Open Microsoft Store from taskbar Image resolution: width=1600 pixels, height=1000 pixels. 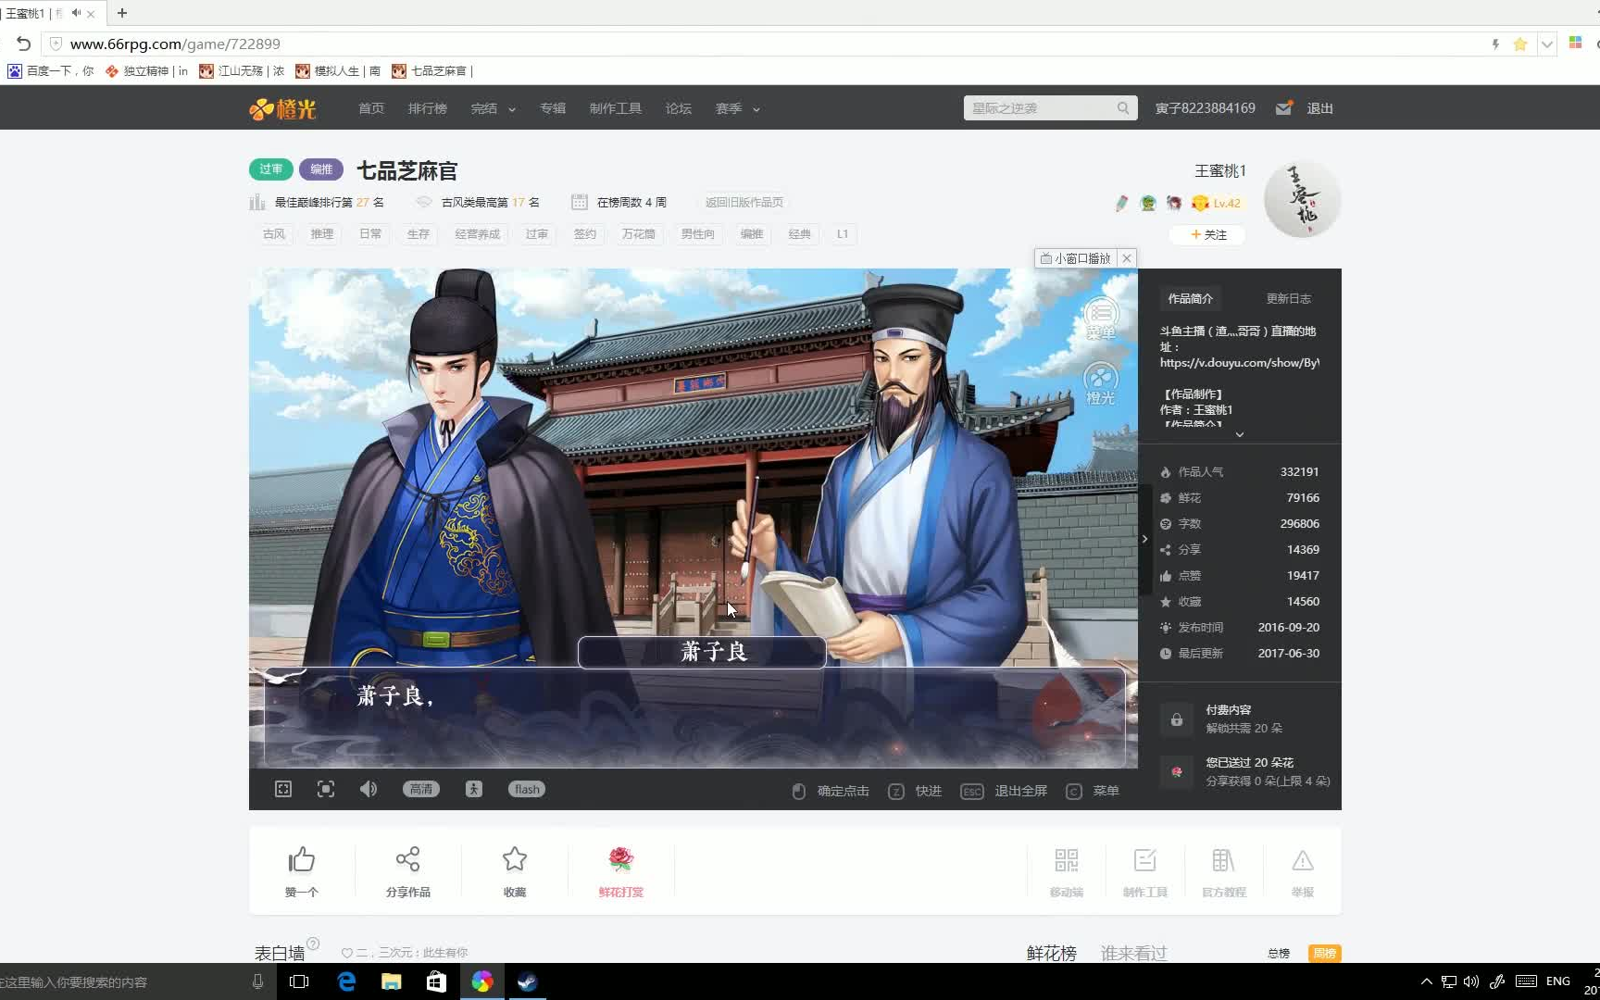tap(436, 981)
